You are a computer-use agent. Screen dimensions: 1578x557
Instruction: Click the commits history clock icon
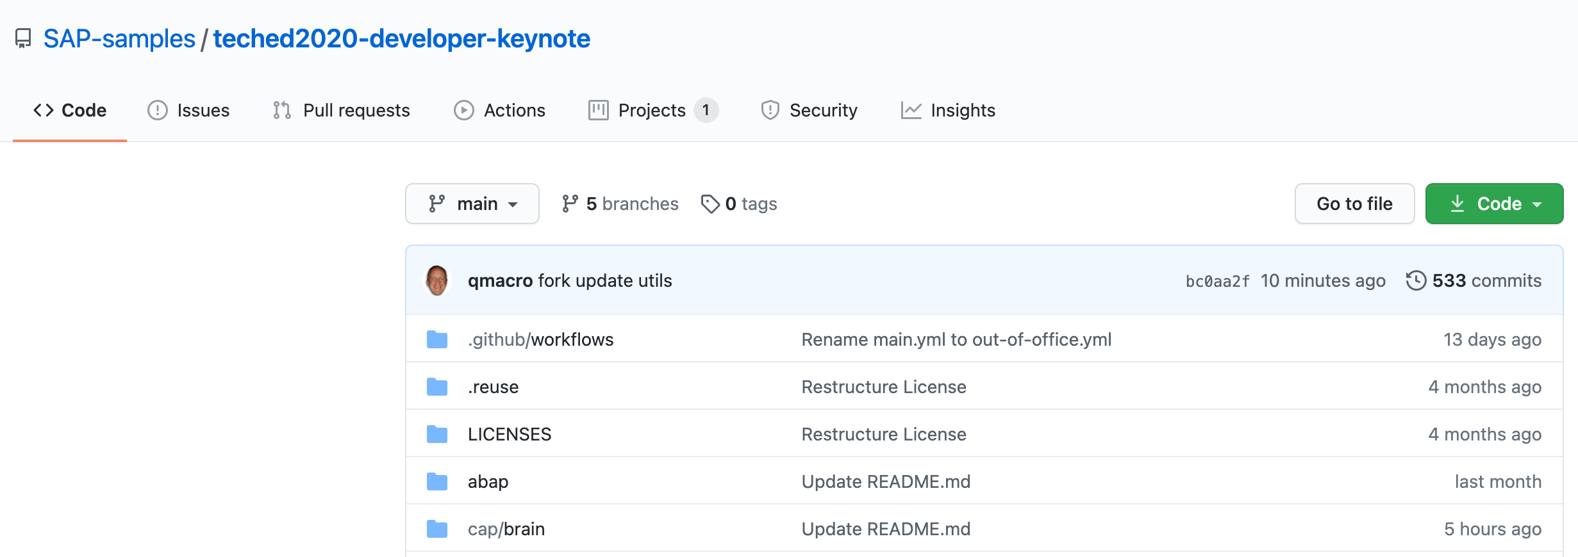coord(1416,280)
